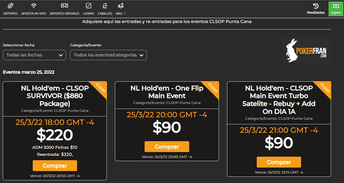Select the Apuesta en Vivo wifi icon
The width and height of the screenshot is (344, 183).
click(33, 5)
